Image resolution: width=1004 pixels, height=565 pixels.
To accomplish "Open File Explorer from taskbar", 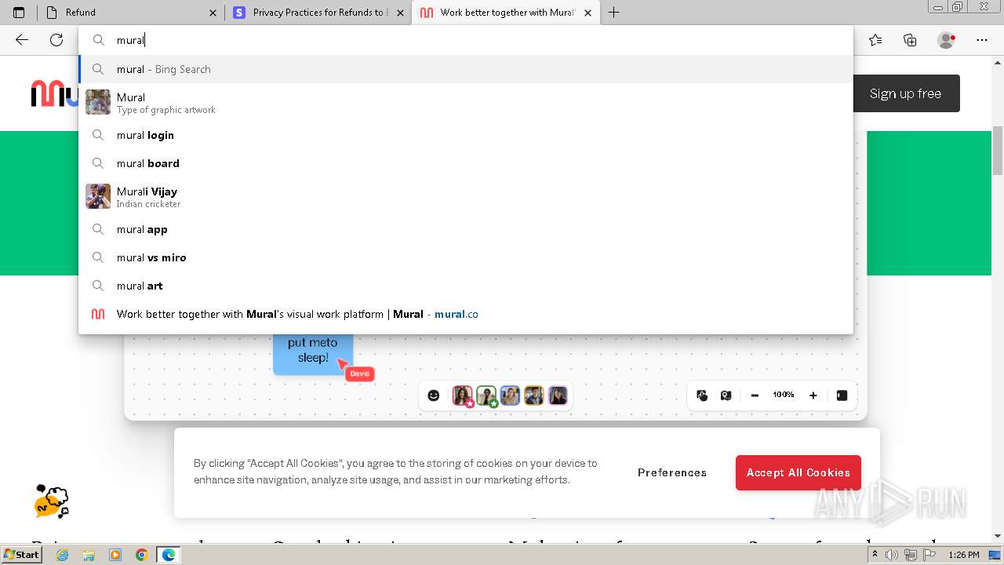I will pyautogui.click(x=89, y=555).
